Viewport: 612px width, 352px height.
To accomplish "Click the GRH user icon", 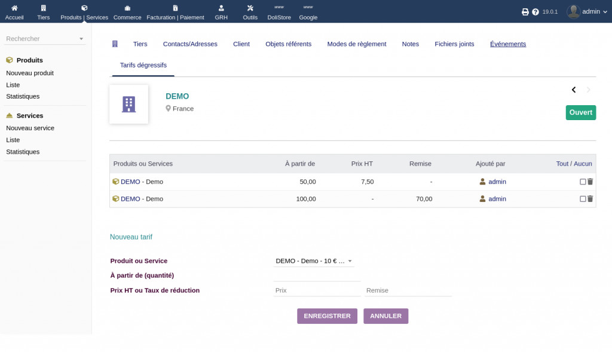I will click(221, 8).
